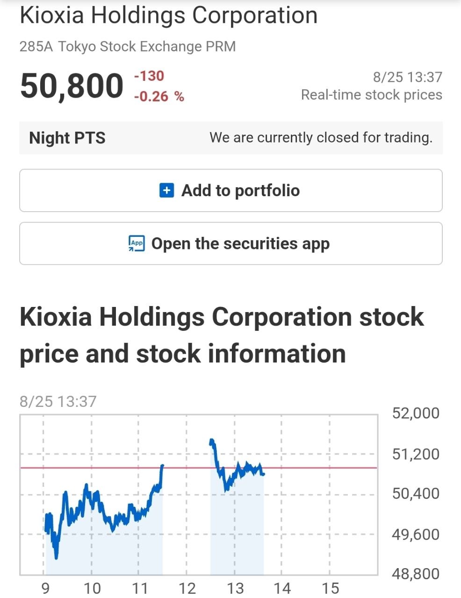Click the 9 hour label on x-axis

pos(45,588)
